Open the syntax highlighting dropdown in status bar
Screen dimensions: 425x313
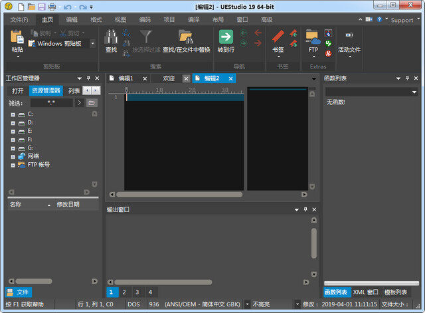pos(297,304)
